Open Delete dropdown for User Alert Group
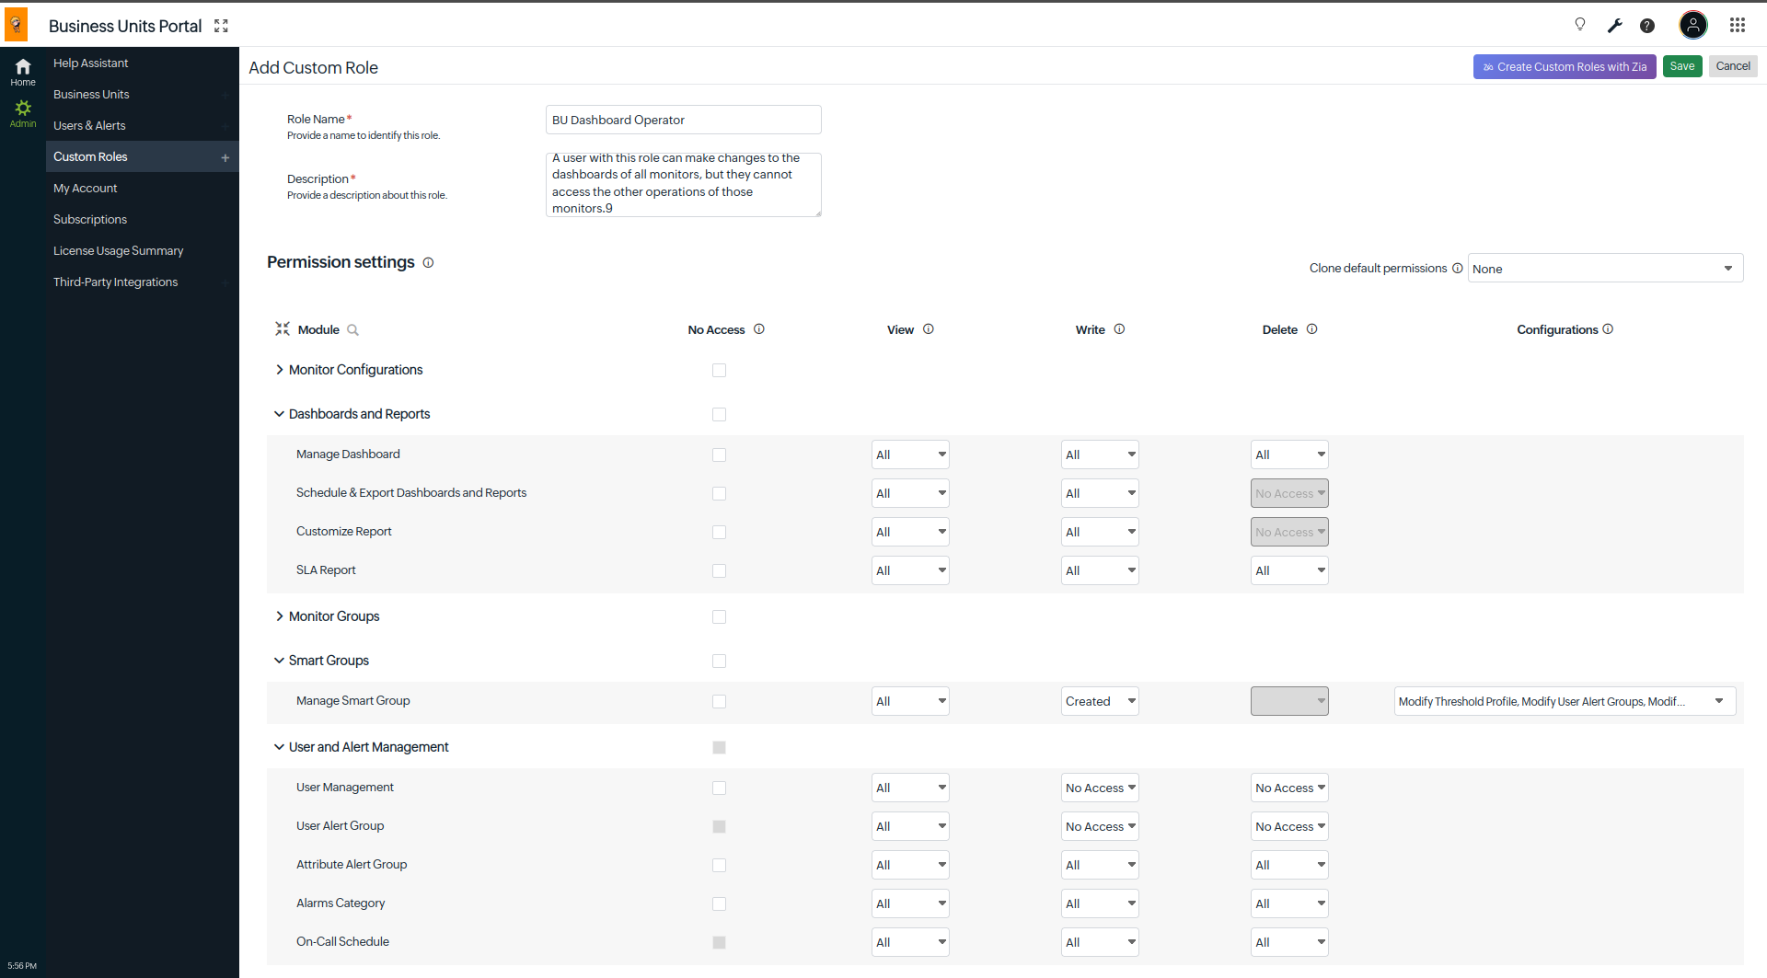The height and width of the screenshot is (978, 1767). [x=1289, y=826]
